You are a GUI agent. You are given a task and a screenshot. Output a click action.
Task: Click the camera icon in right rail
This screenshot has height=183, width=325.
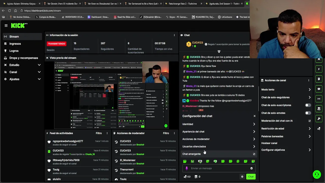pyautogui.click(x=319, y=109)
